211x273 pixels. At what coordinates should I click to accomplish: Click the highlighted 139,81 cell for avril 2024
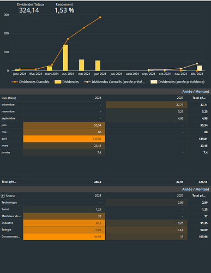pos(64,139)
